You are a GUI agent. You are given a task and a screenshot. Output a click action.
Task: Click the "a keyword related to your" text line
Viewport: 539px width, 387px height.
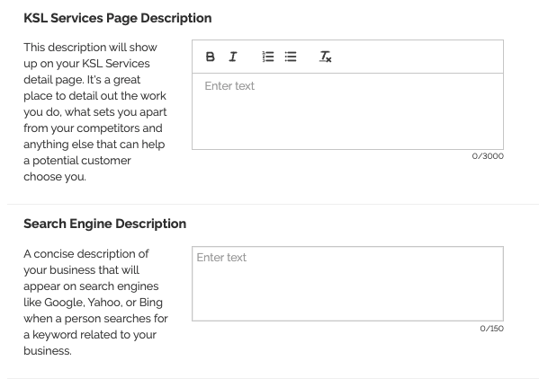pyautogui.click(x=90, y=335)
